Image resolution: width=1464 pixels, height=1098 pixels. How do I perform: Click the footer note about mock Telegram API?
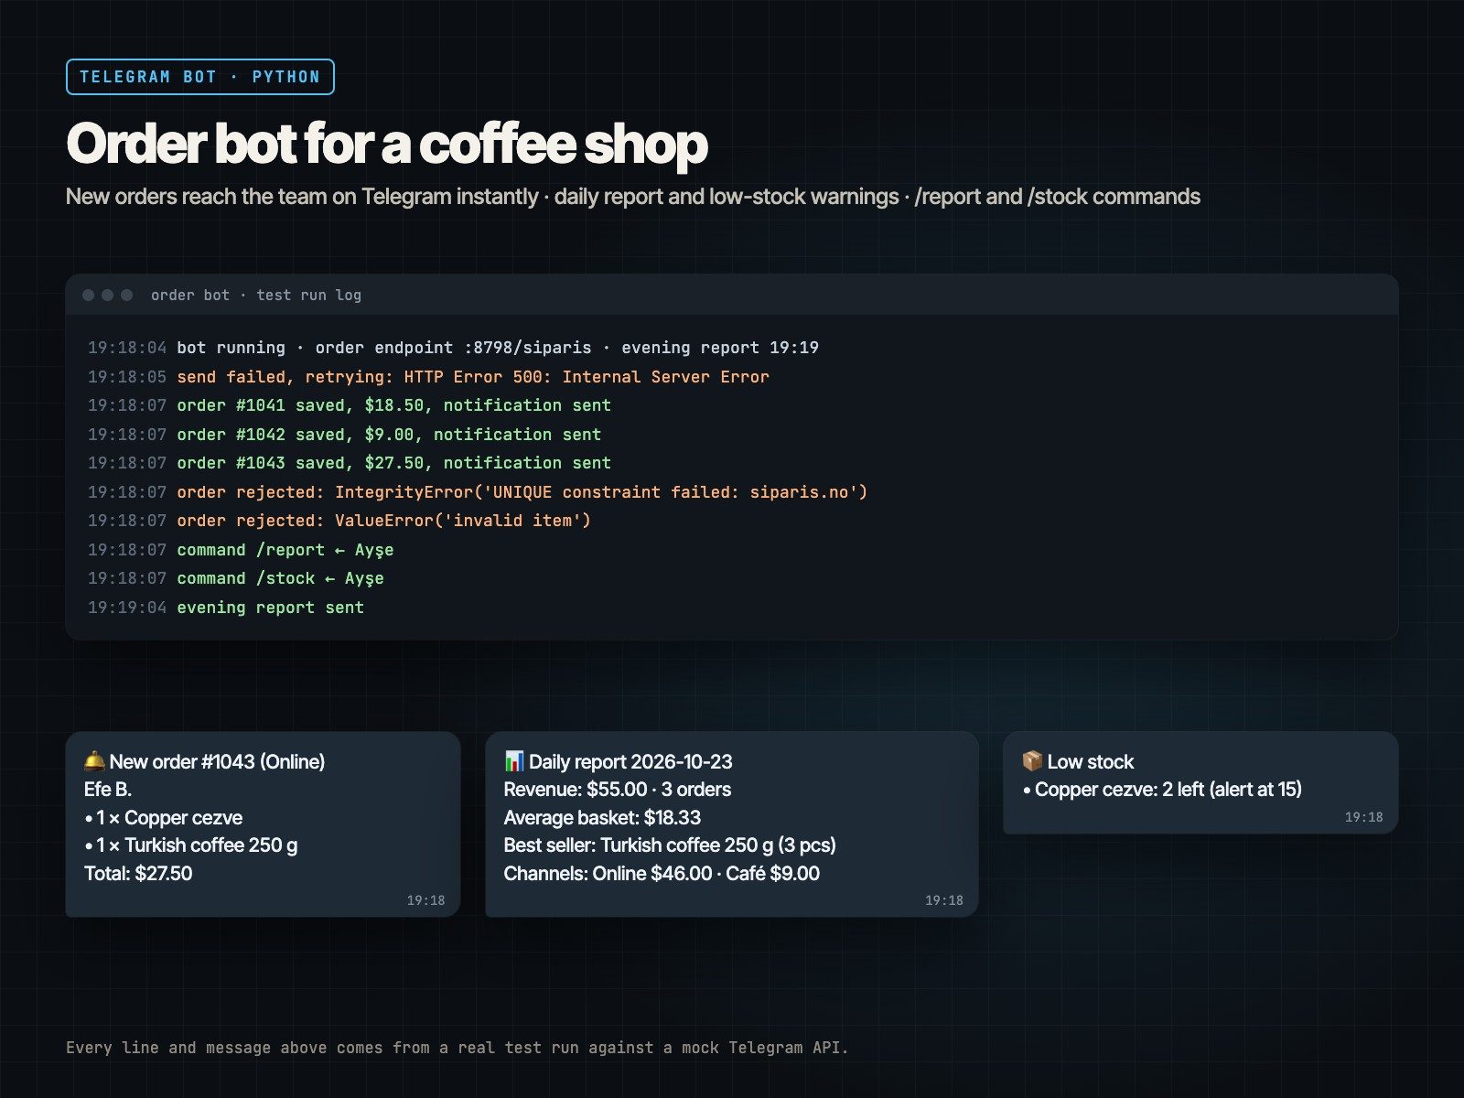pos(457,1048)
